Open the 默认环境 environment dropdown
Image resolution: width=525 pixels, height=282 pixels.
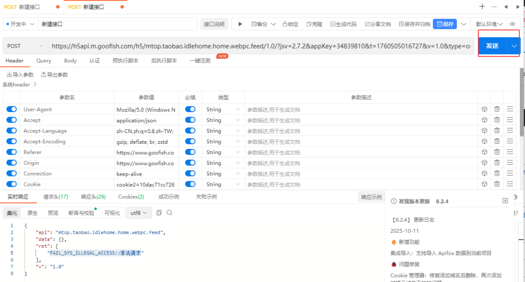[x=489, y=24]
